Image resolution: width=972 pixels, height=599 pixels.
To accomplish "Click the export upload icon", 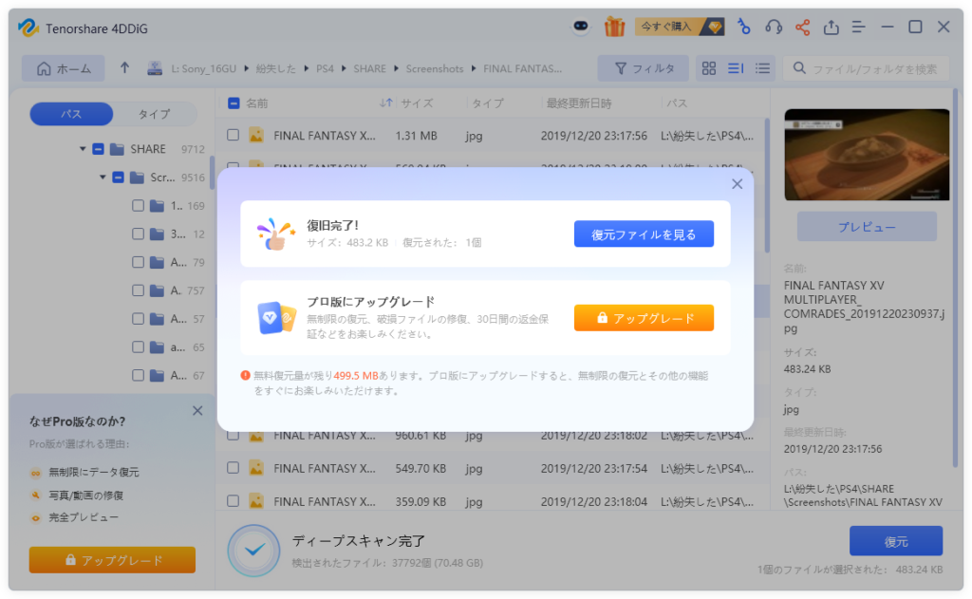I will click(x=831, y=27).
